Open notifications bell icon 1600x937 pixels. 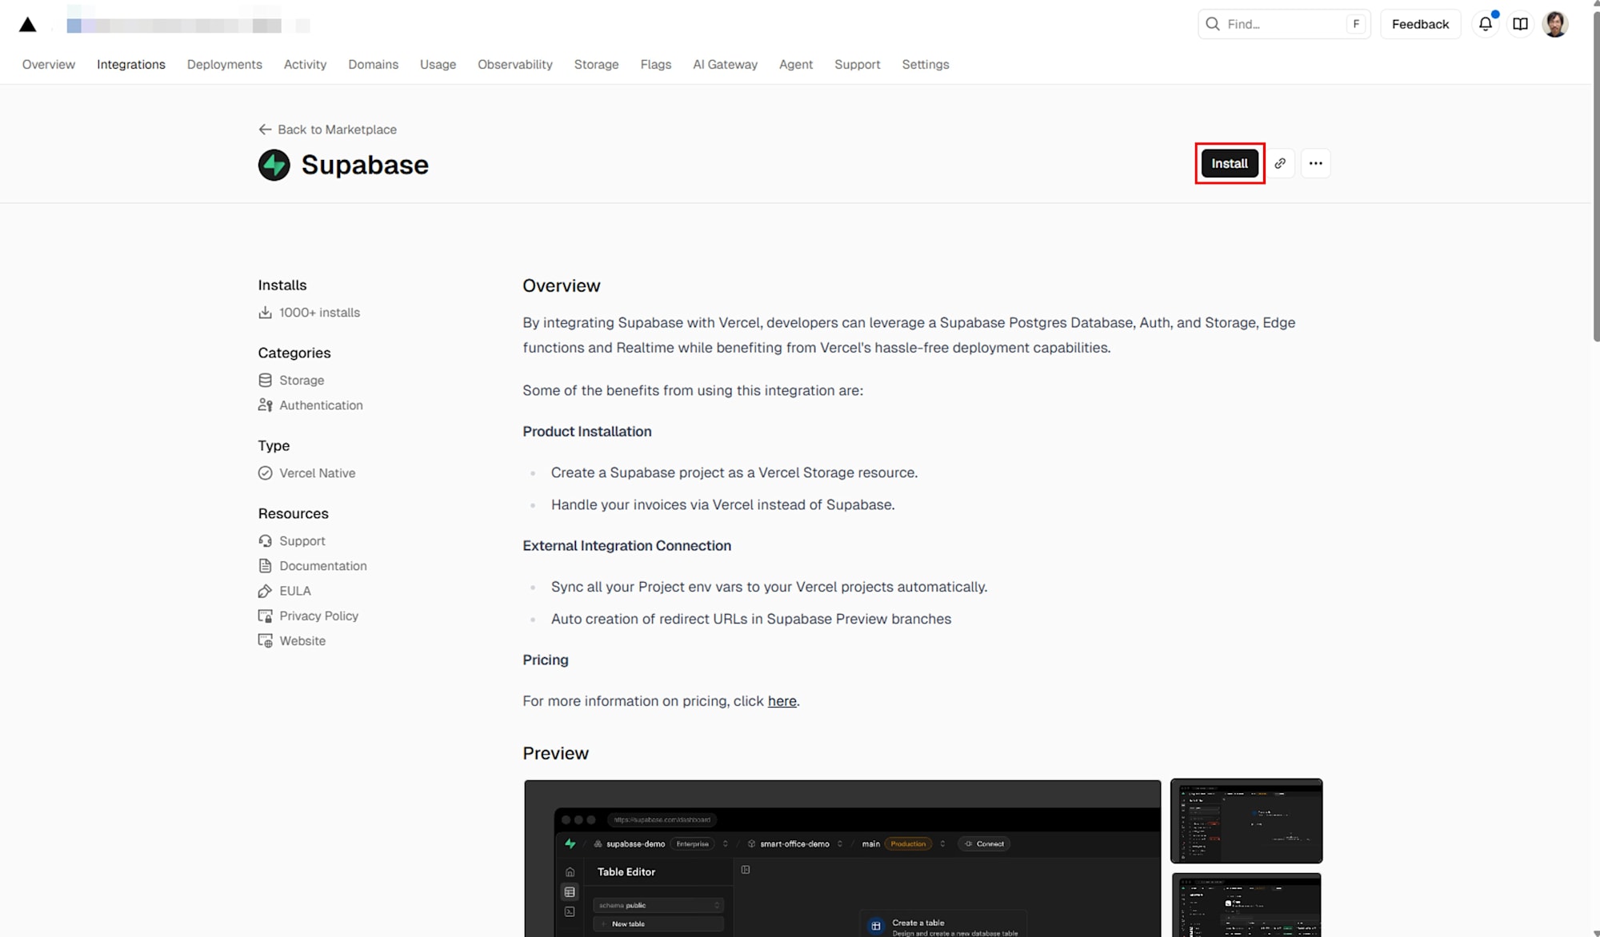point(1485,24)
